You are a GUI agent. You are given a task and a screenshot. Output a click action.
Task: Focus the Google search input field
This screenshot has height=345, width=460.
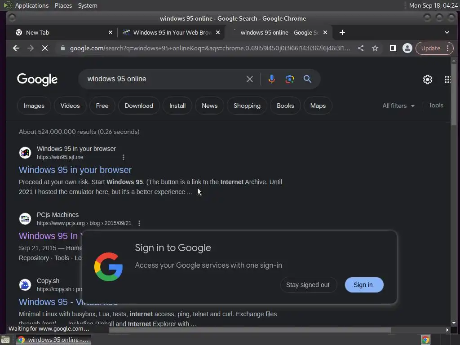tap(164, 79)
